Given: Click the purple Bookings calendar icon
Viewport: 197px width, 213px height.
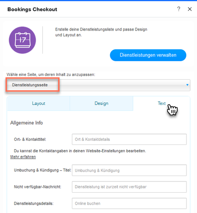Looking at the screenshot, I should (22, 40).
